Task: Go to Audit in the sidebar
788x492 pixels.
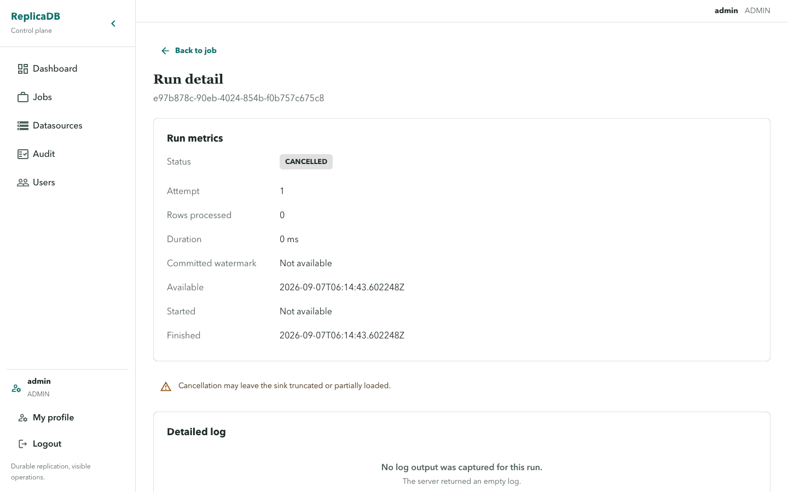Action: pos(44,154)
